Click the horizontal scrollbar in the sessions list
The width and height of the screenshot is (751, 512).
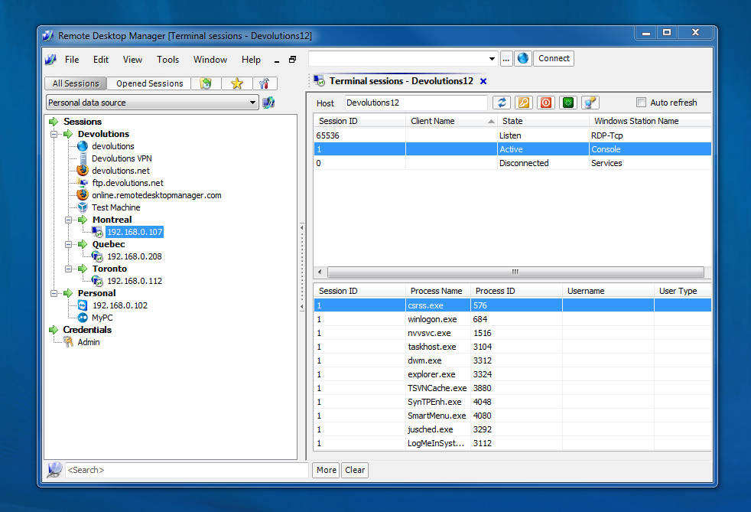[x=515, y=272]
